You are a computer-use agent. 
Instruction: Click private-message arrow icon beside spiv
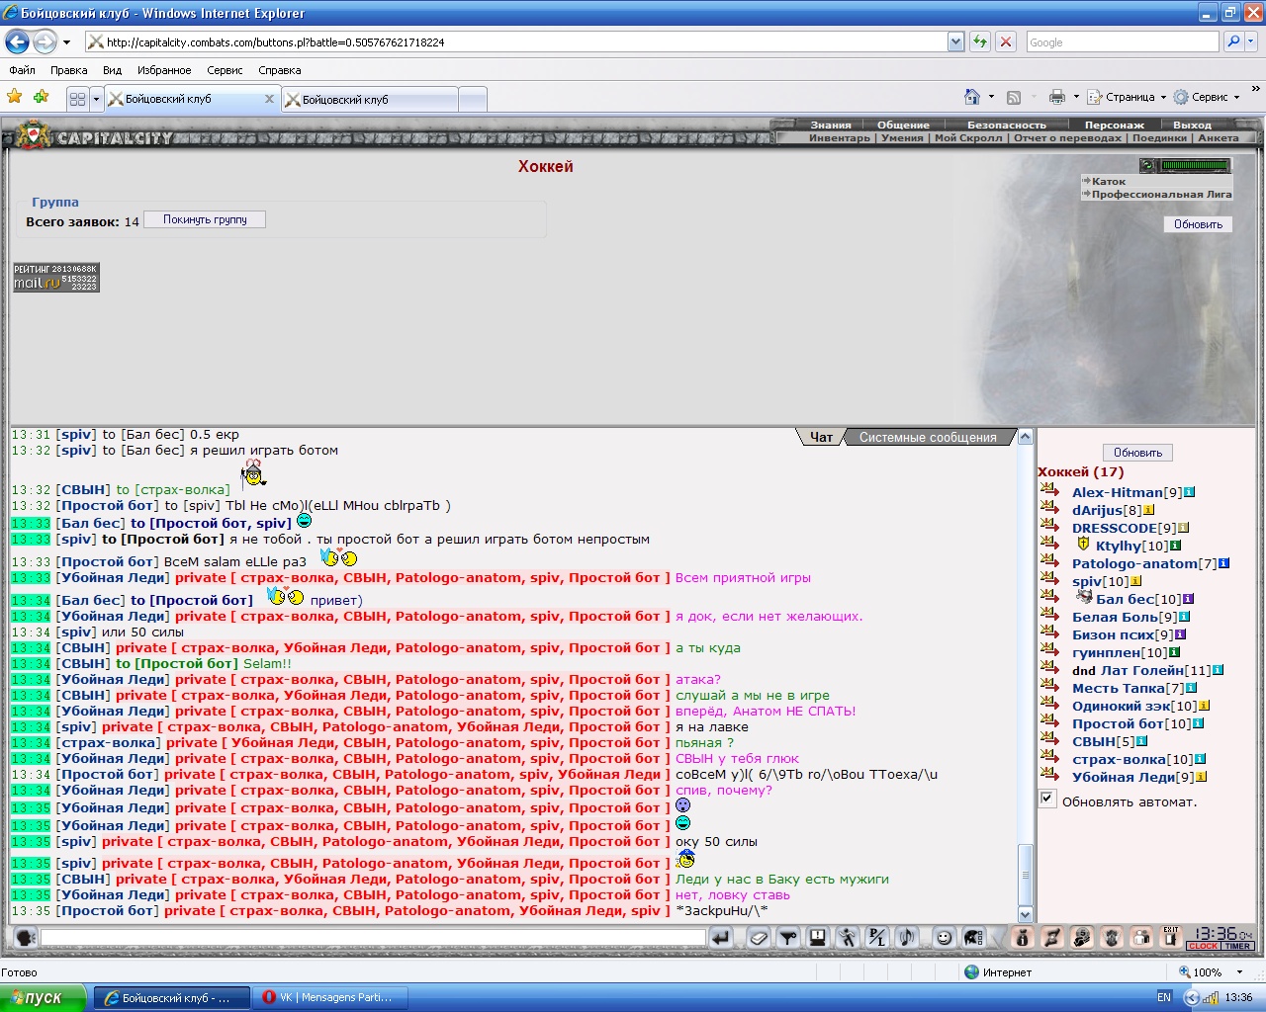[x=1050, y=580]
